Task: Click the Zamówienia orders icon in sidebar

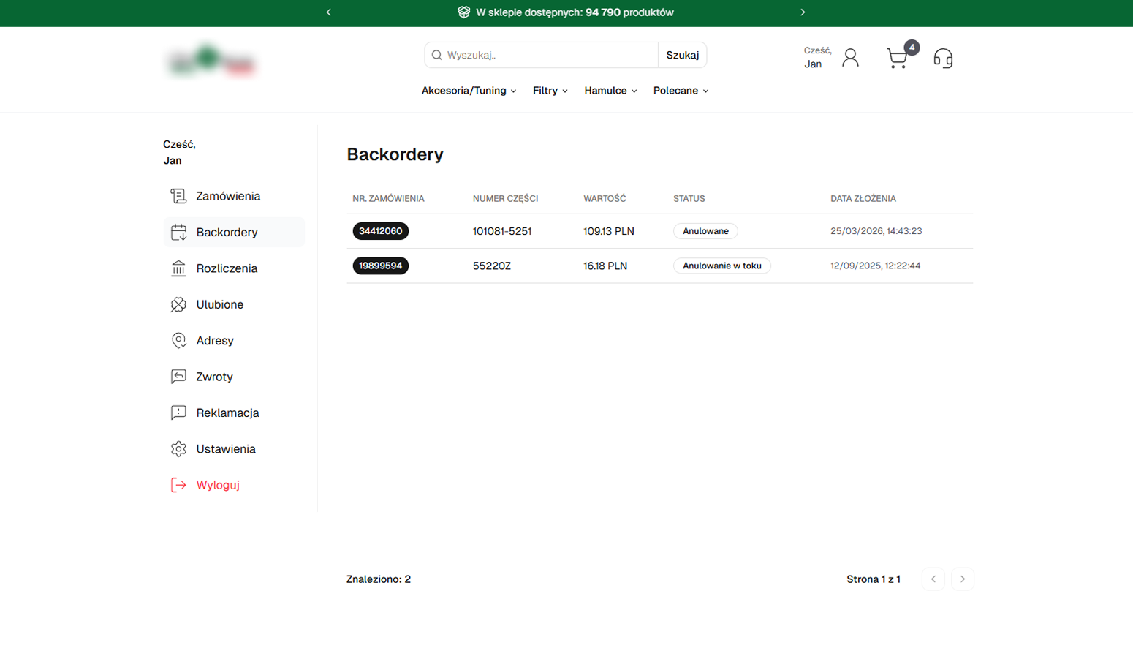Action: 178,196
